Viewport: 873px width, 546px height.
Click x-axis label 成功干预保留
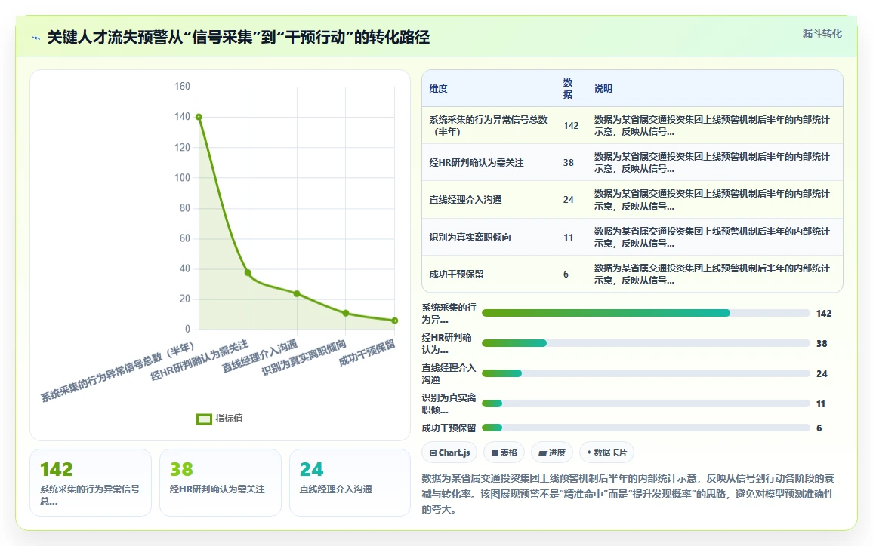pyautogui.click(x=368, y=352)
